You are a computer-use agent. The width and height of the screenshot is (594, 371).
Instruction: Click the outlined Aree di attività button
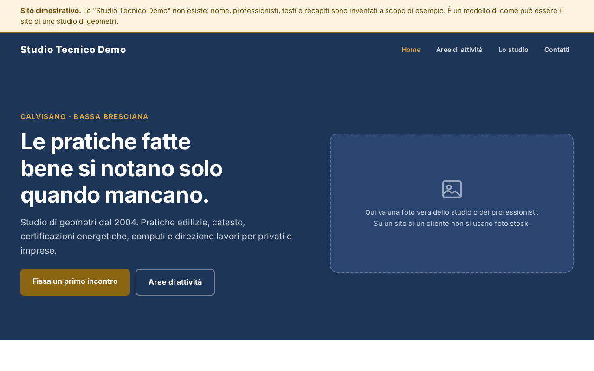pyautogui.click(x=175, y=282)
